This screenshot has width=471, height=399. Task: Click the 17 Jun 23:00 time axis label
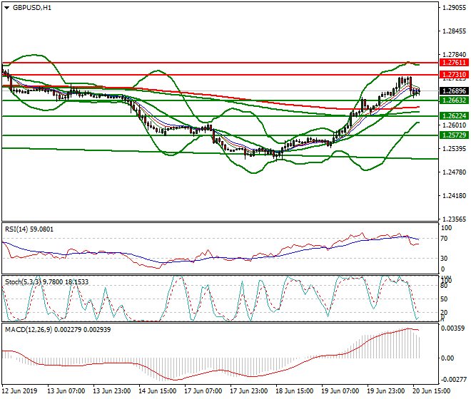click(249, 391)
